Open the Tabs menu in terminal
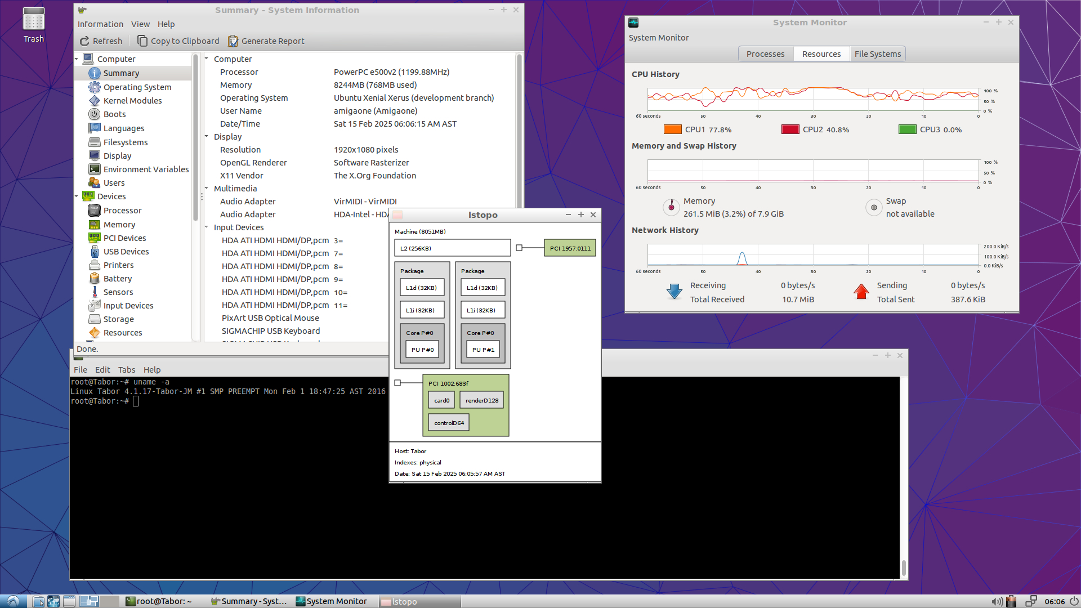Screen dimensions: 1081x608 tap(126, 370)
